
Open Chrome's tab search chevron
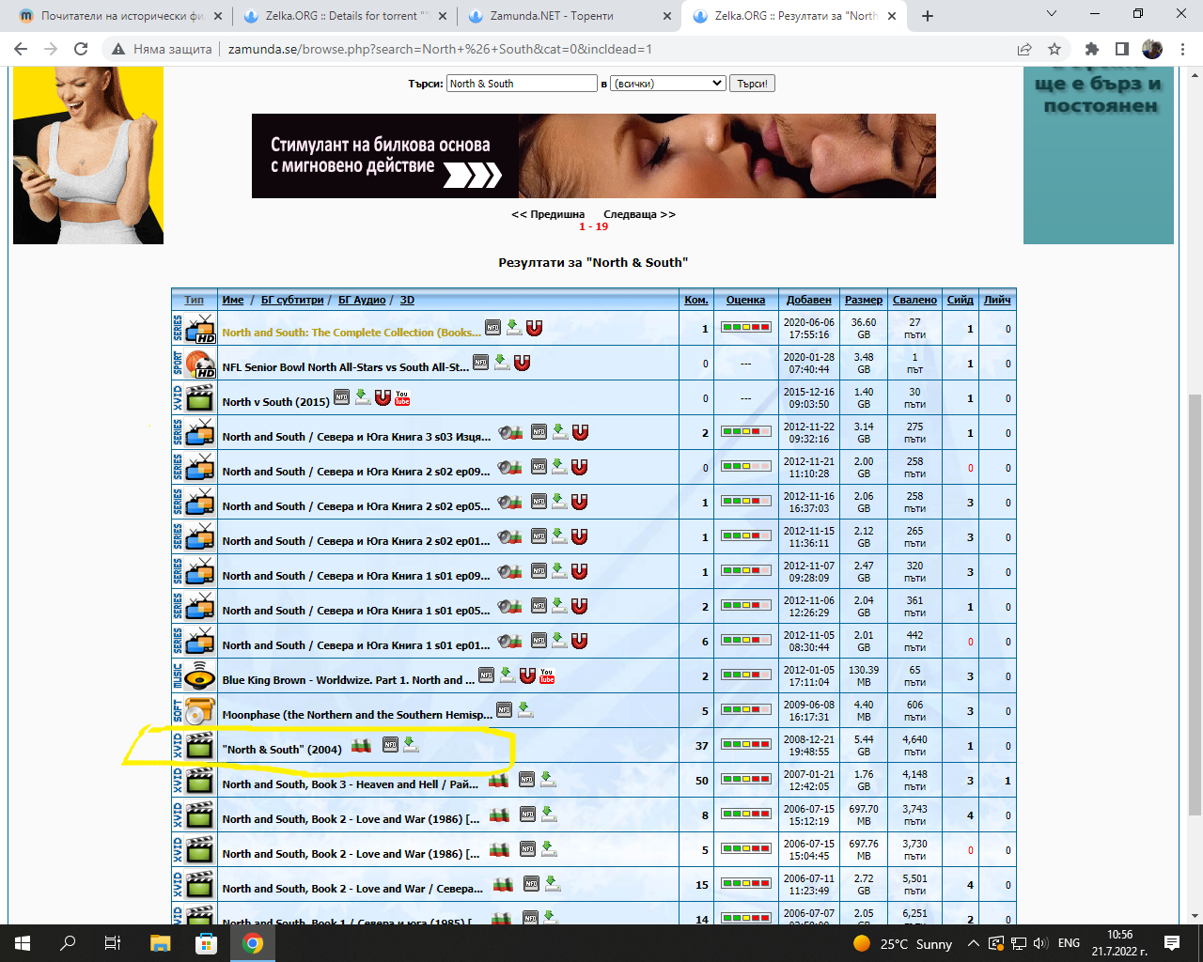pos(1052,15)
